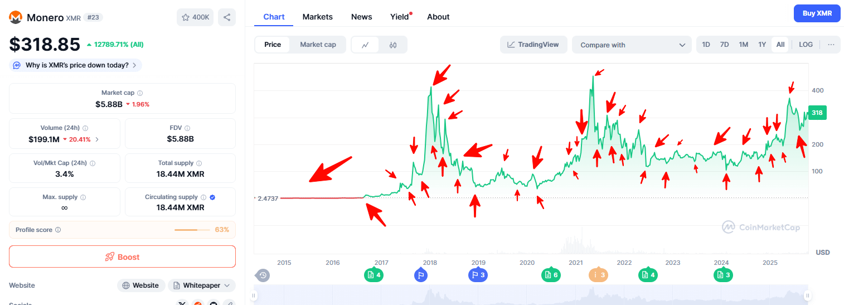The image size is (844, 305).
Task: Open the Markets tab
Action: 317,17
